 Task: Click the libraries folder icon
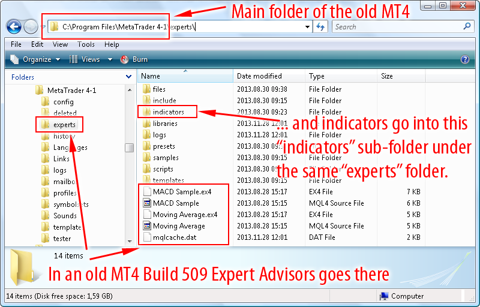click(147, 124)
